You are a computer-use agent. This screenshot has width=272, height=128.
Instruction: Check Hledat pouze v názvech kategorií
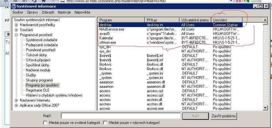pyautogui.click(x=105, y=123)
